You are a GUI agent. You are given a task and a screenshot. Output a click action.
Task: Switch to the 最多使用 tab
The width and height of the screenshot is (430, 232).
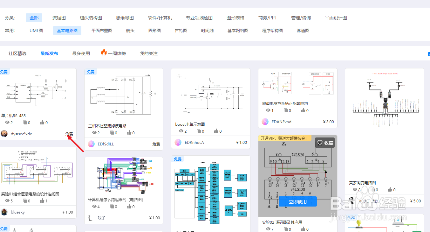81,53
